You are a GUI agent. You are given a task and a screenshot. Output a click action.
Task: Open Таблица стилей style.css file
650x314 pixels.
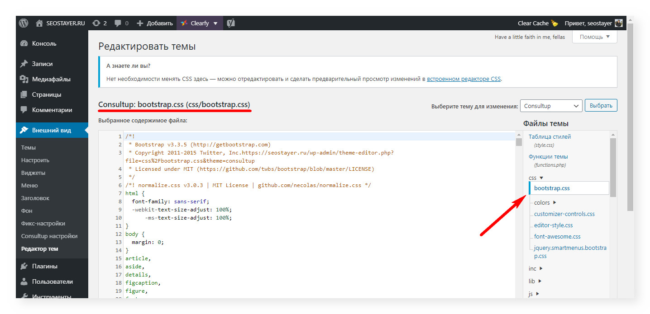550,136
